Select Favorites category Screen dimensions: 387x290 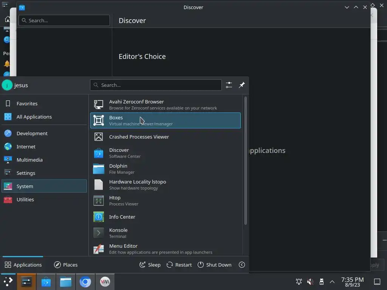click(44, 103)
